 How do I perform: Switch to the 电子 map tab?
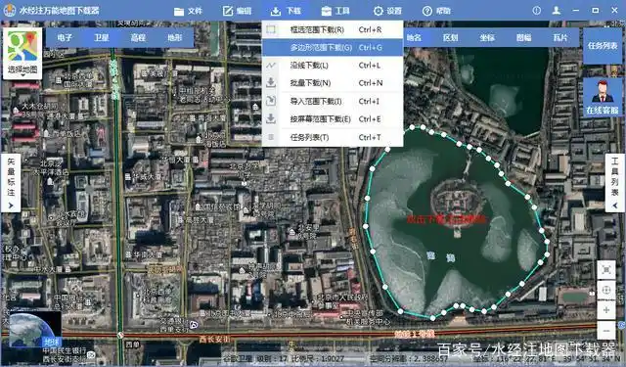point(65,37)
